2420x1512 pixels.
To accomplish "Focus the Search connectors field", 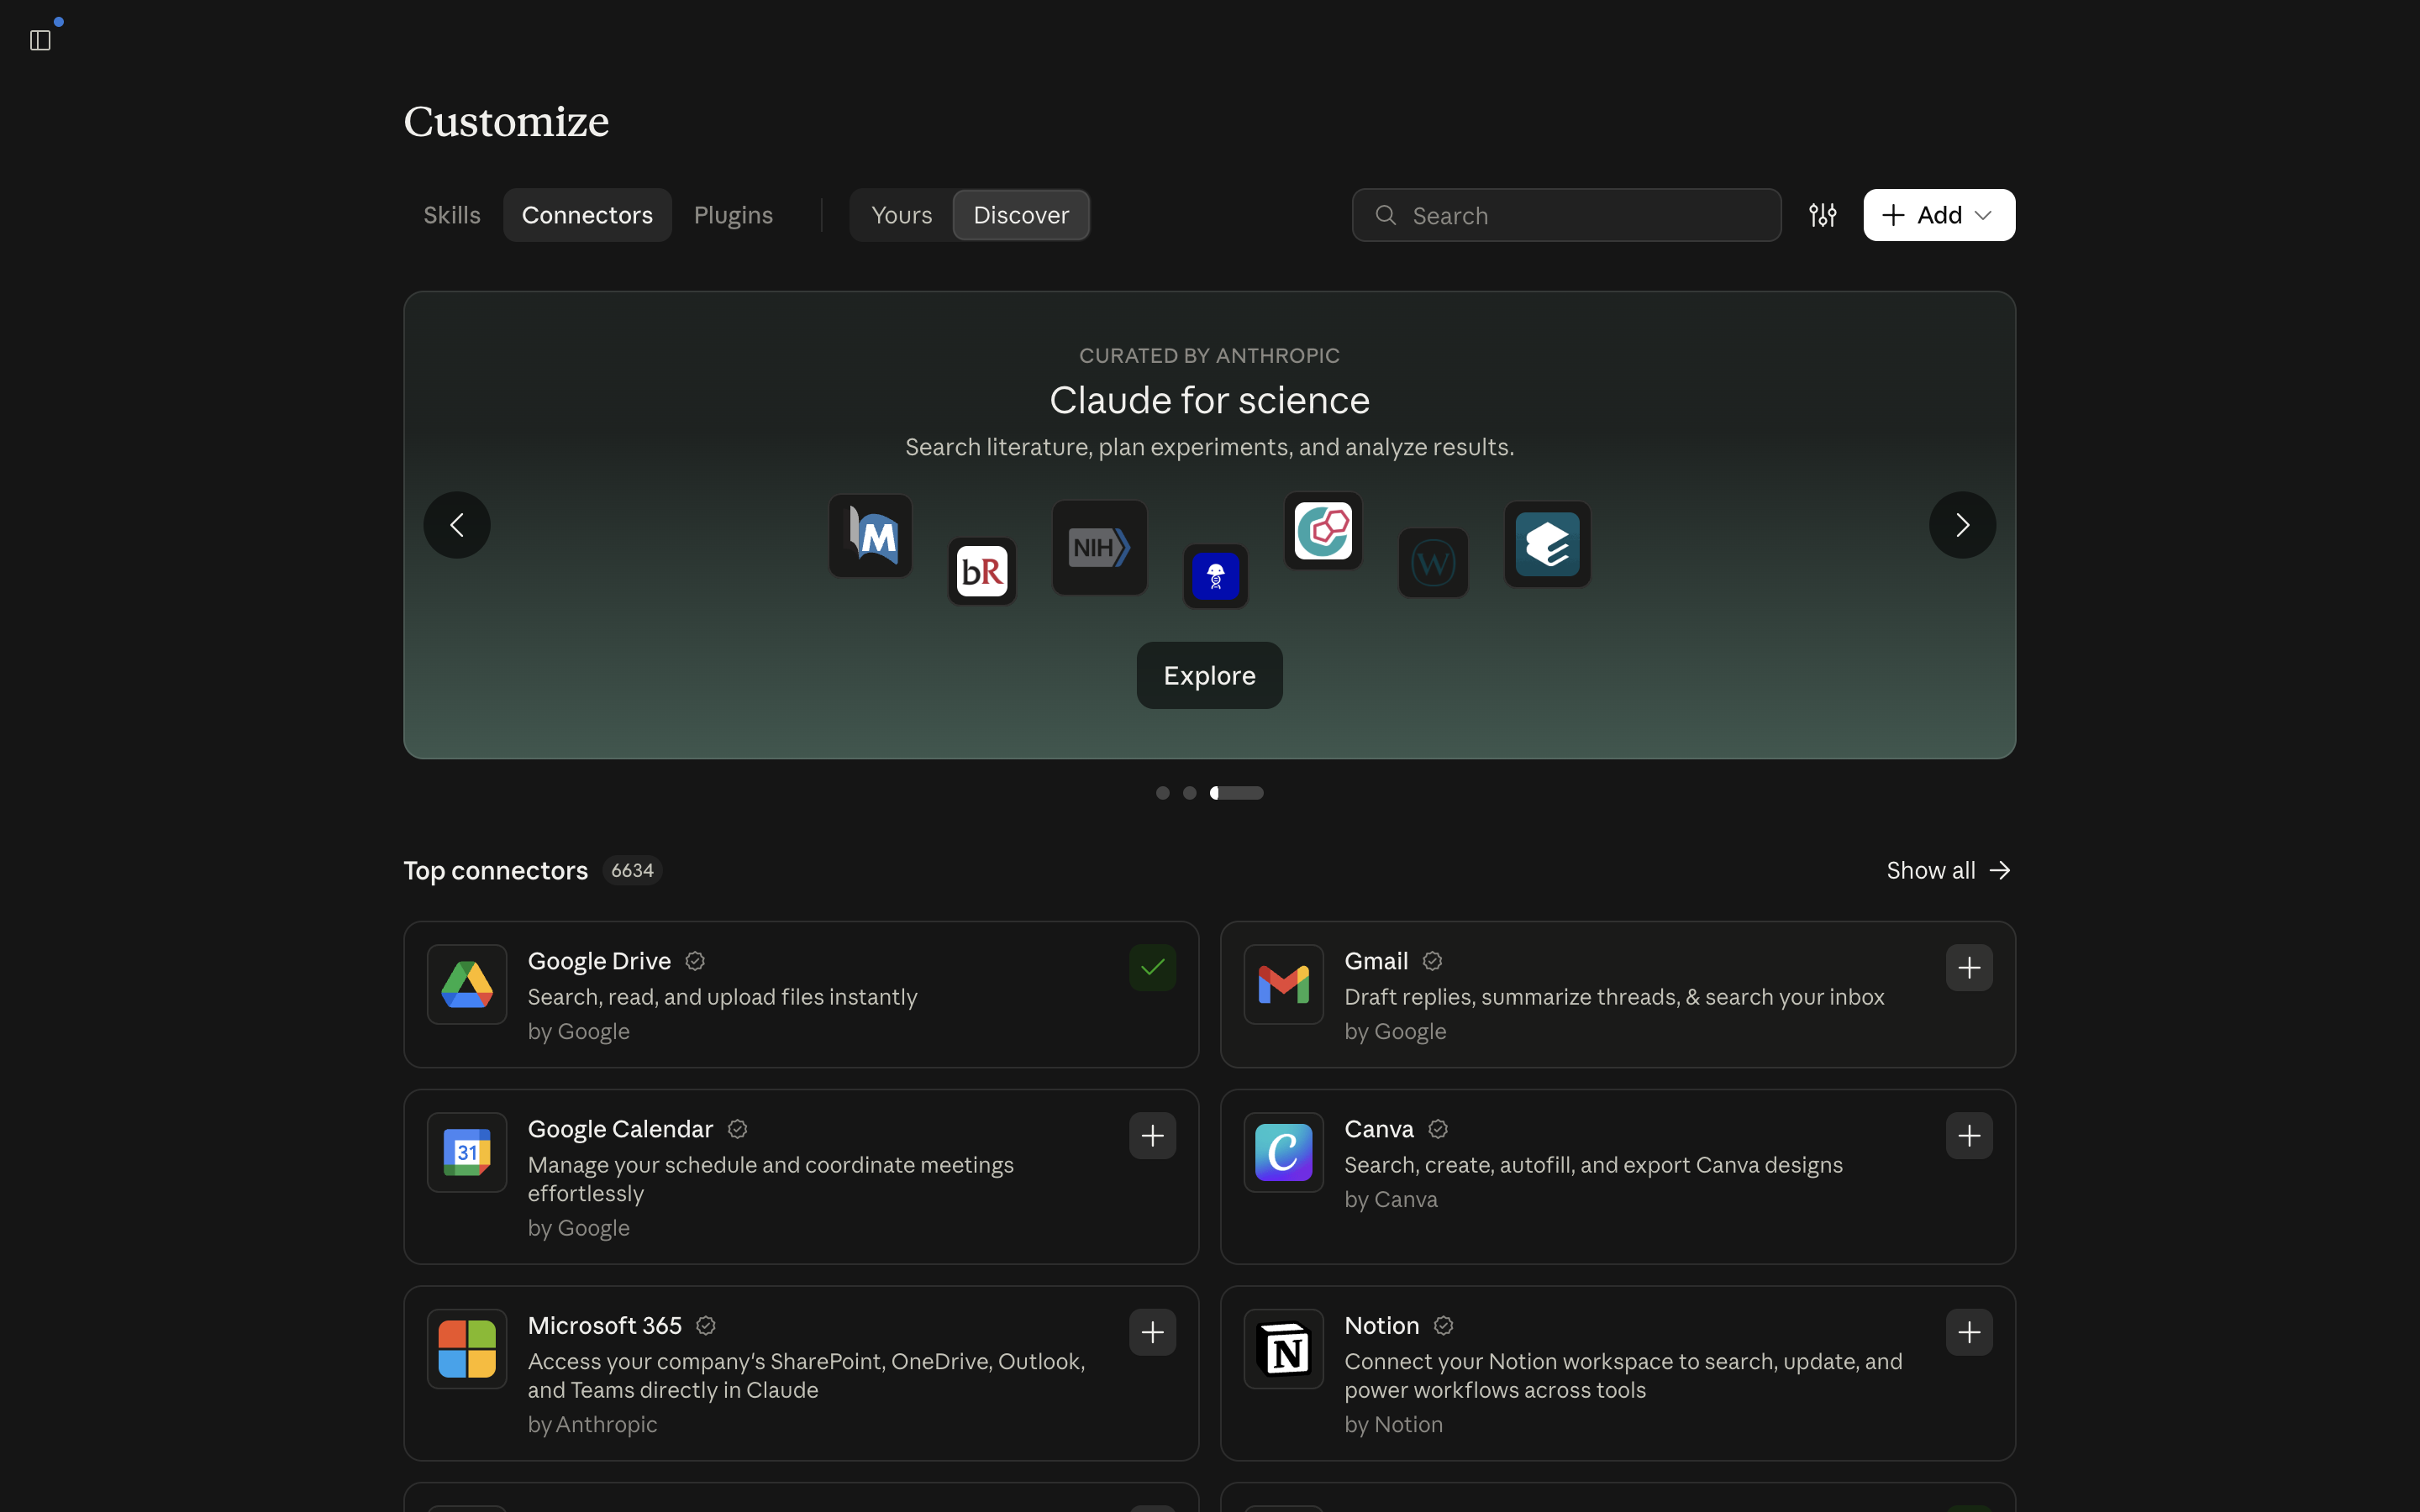I will click(x=1566, y=215).
